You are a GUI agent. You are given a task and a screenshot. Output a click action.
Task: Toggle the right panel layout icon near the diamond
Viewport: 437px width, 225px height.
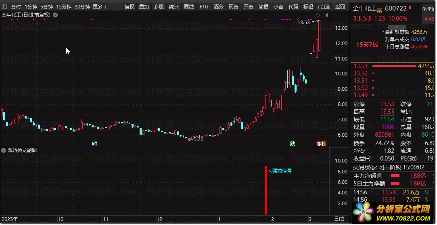(x=325, y=15)
